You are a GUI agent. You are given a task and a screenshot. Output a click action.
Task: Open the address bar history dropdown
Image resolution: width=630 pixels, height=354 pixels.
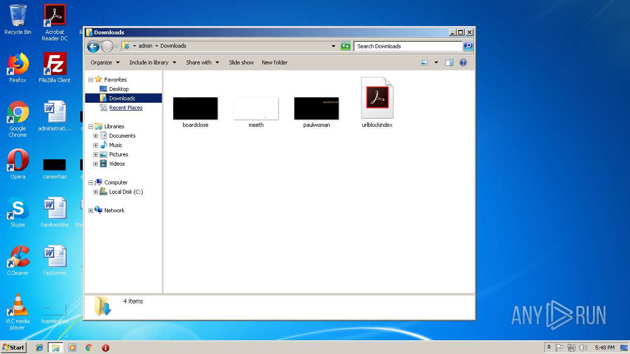(333, 46)
